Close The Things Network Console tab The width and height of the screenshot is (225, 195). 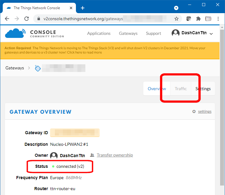click(x=71, y=8)
